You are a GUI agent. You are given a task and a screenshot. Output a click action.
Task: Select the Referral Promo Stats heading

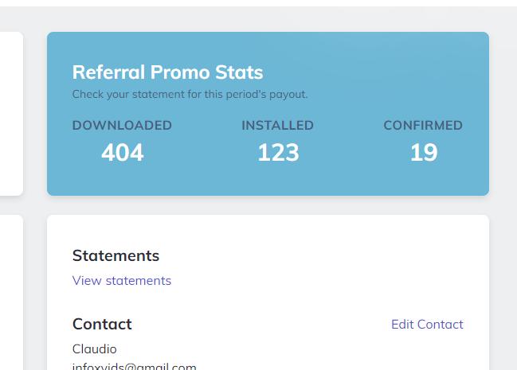(167, 72)
